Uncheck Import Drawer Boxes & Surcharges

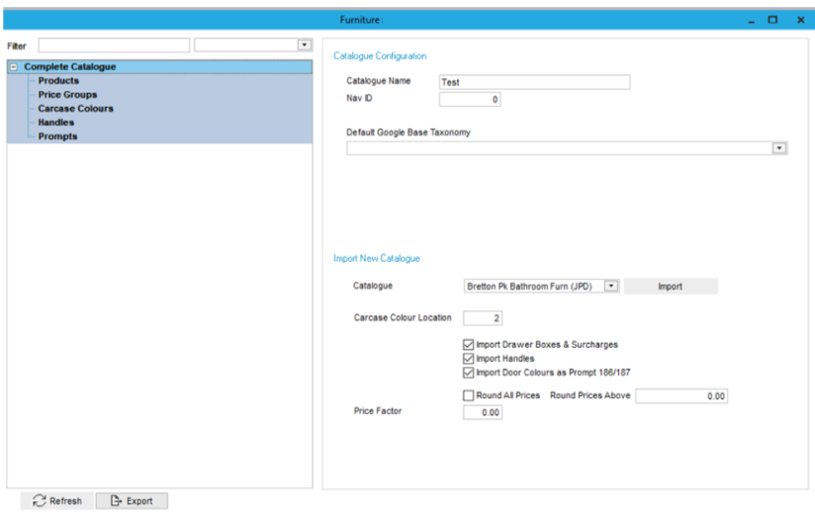(468, 345)
